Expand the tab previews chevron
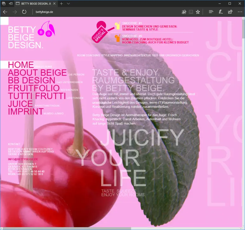This screenshot has width=245, height=230. point(68,3)
